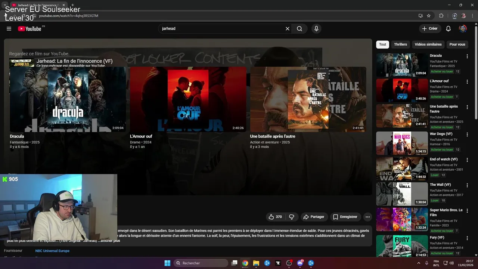478x269 pixels.
Task: Open more actions ellipsis under video
Action: point(367,217)
